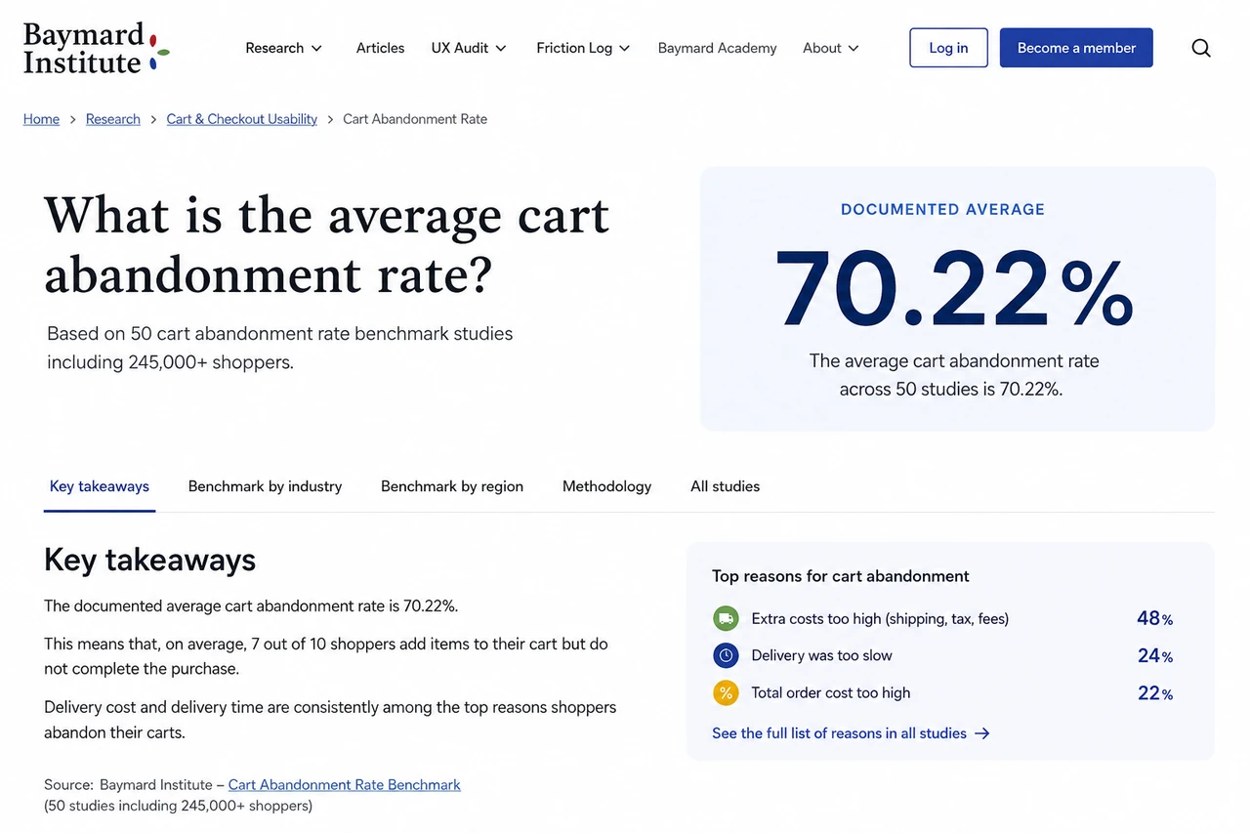Expand the UX Audit dropdown
The width and height of the screenshot is (1250, 833).
tap(469, 48)
